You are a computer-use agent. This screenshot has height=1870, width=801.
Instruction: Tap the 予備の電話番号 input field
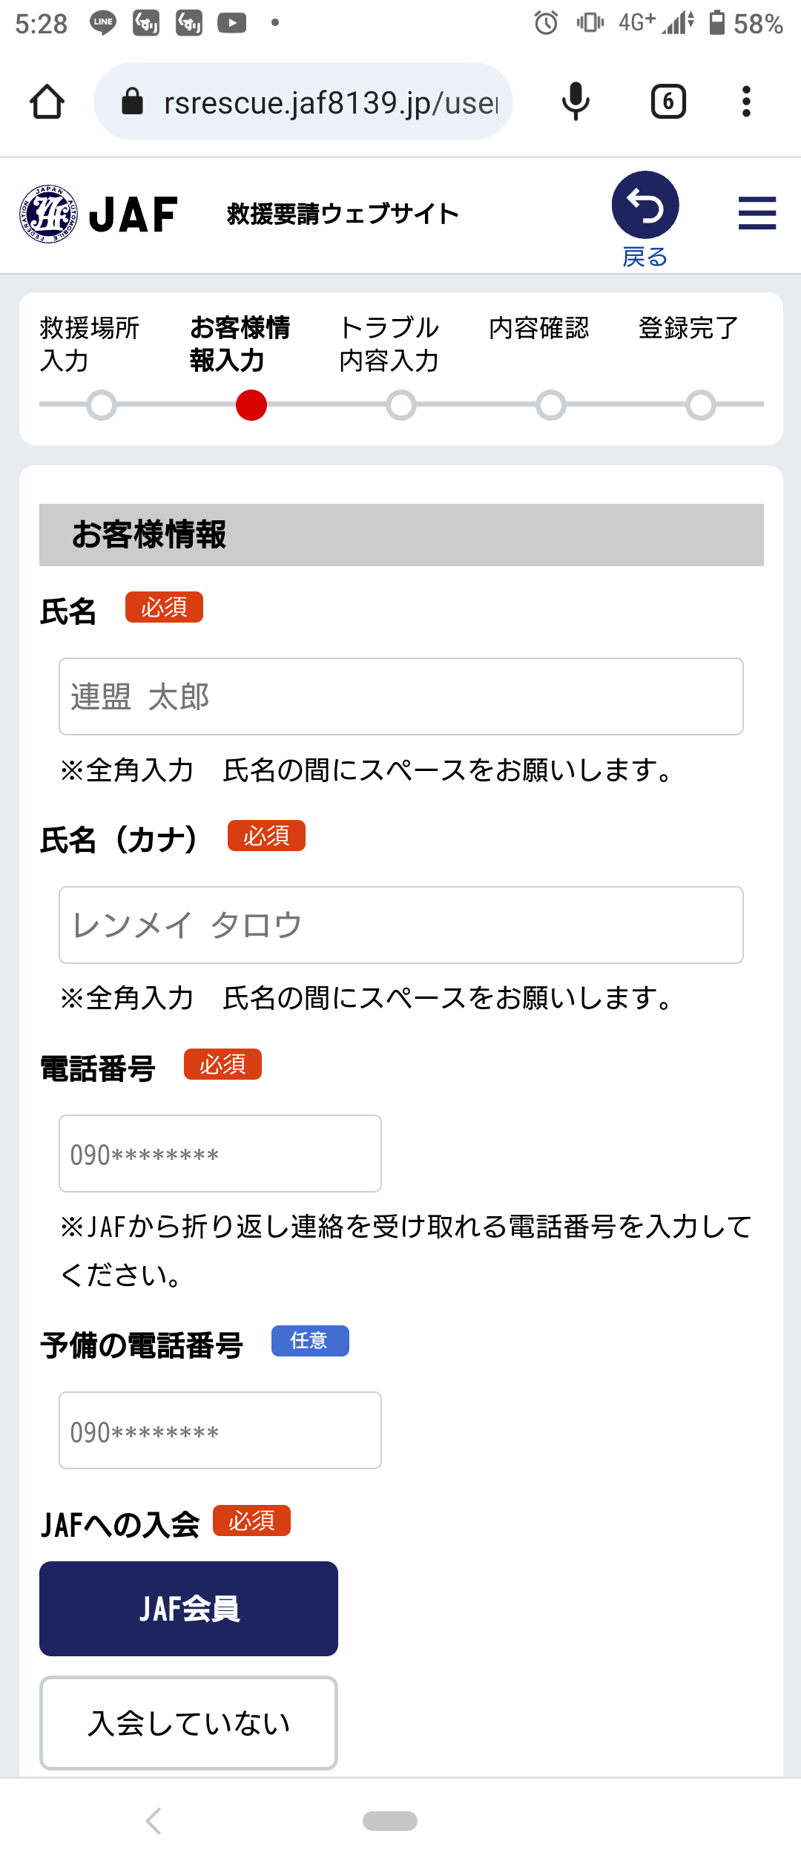click(x=220, y=1431)
